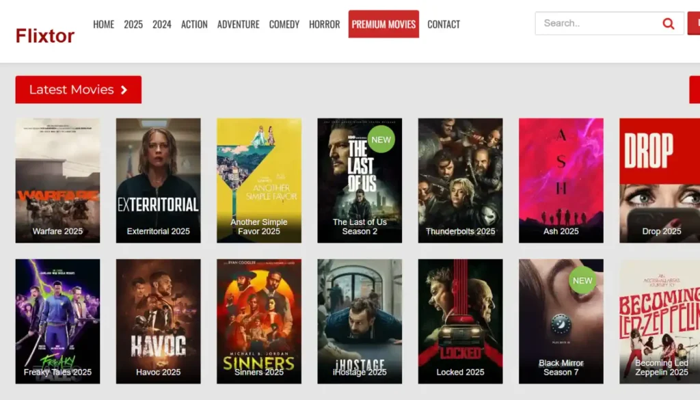The height and width of the screenshot is (400, 700).
Task: Click the 'Ash 2025' caption text
Action: point(561,231)
